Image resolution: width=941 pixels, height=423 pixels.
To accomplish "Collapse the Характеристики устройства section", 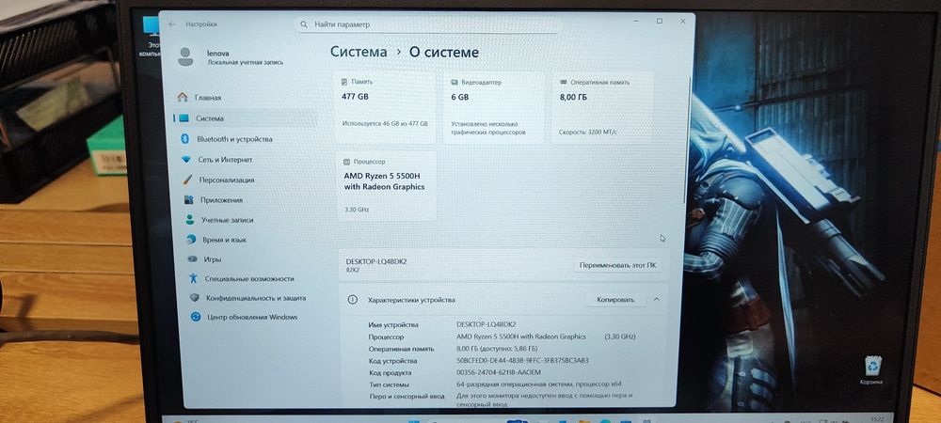I will point(656,299).
